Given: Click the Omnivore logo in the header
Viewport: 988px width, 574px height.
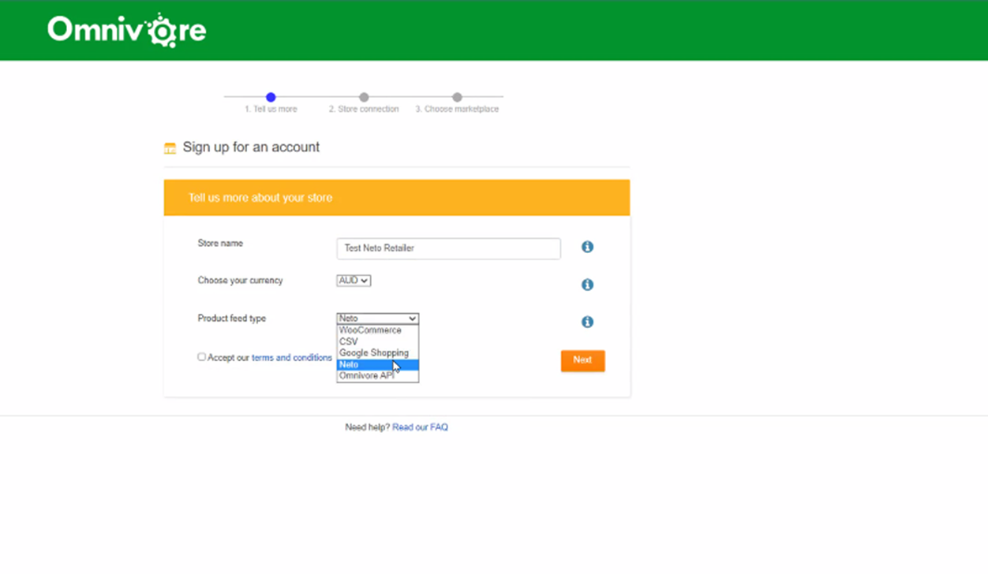Looking at the screenshot, I should click(x=125, y=29).
